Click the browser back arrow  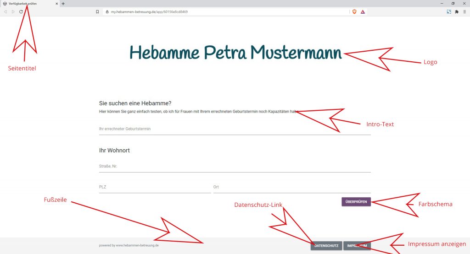[6, 12]
